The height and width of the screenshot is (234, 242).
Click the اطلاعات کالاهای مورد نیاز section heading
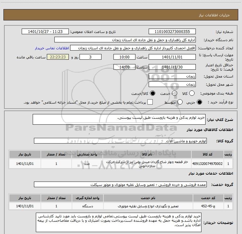(210, 130)
